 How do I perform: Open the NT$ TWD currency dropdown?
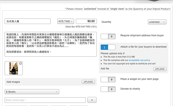coord(66,21)
